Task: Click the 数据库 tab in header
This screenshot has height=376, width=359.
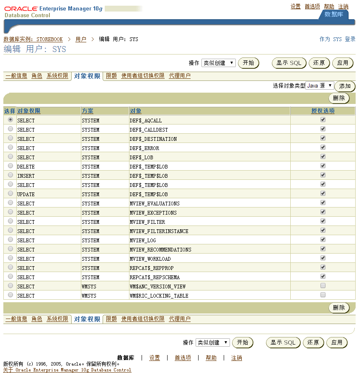Action: pyautogui.click(x=334, y=14)
